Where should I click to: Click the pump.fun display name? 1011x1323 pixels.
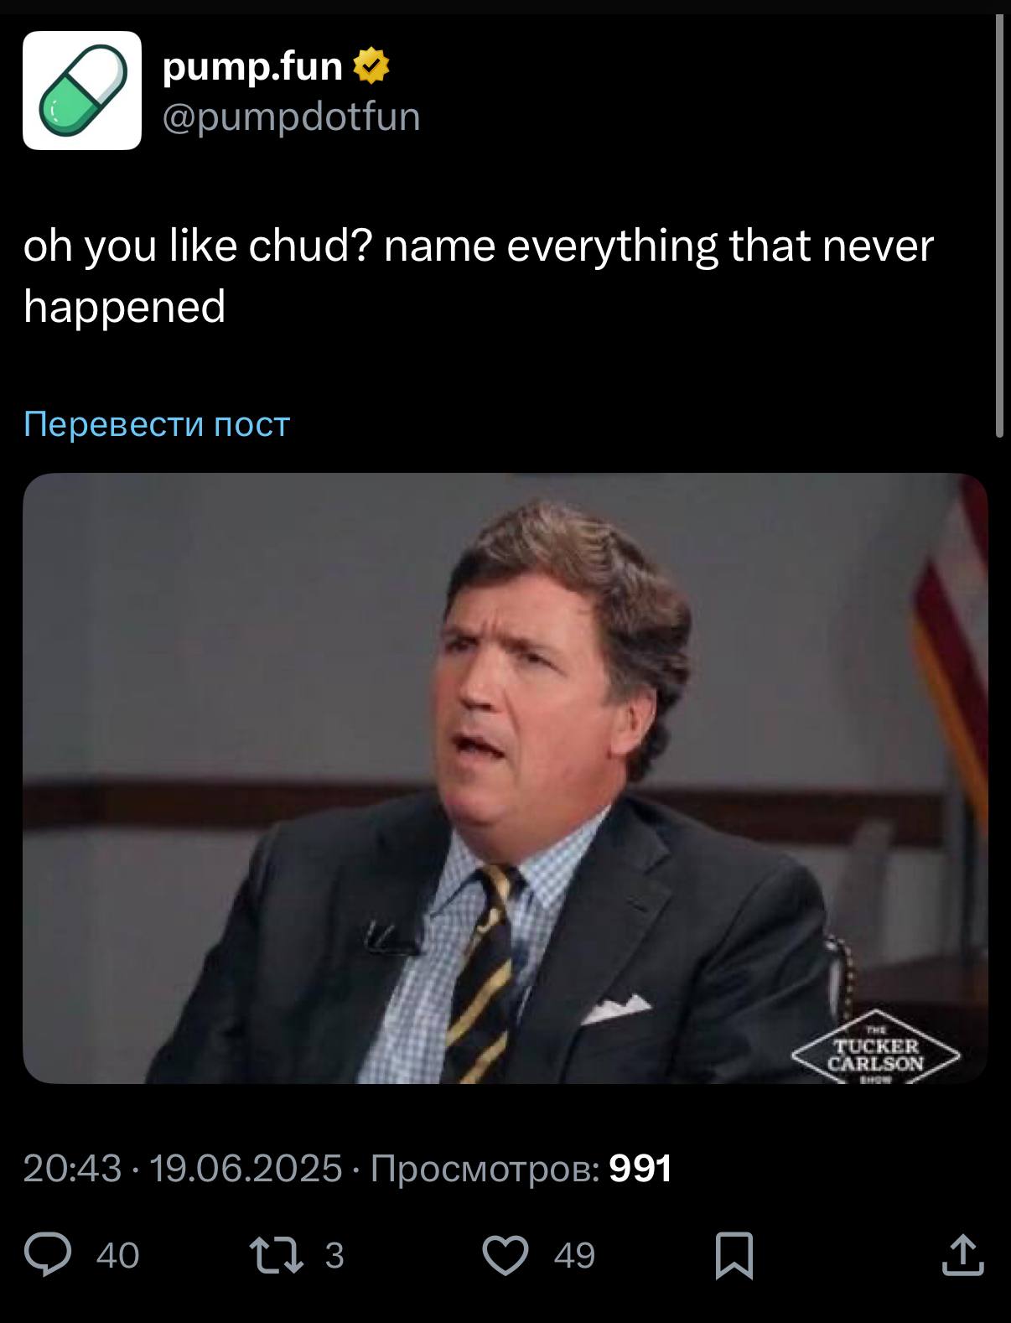click(252, 66)
